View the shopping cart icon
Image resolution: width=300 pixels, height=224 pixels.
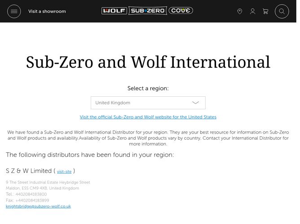pos(265,11)
